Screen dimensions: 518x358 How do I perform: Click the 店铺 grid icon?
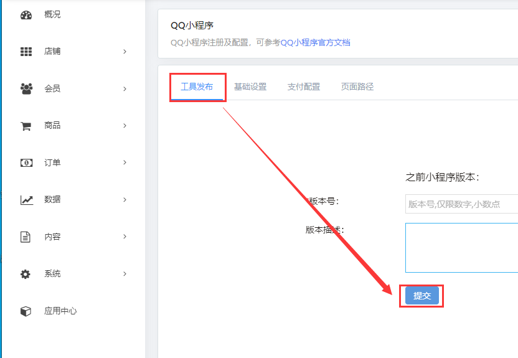(x=26, y=52)
